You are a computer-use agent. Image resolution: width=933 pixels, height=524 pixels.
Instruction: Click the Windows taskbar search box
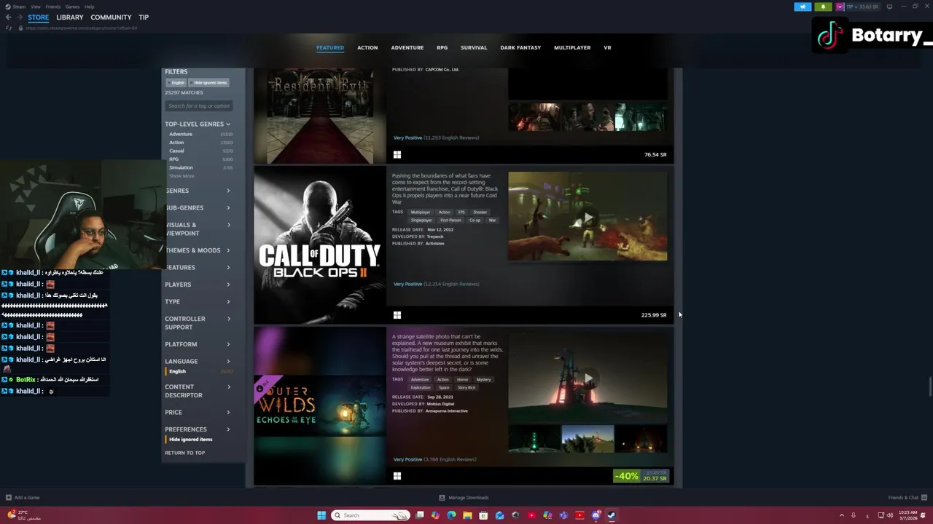pyautogui.click(x=370, y=515)
